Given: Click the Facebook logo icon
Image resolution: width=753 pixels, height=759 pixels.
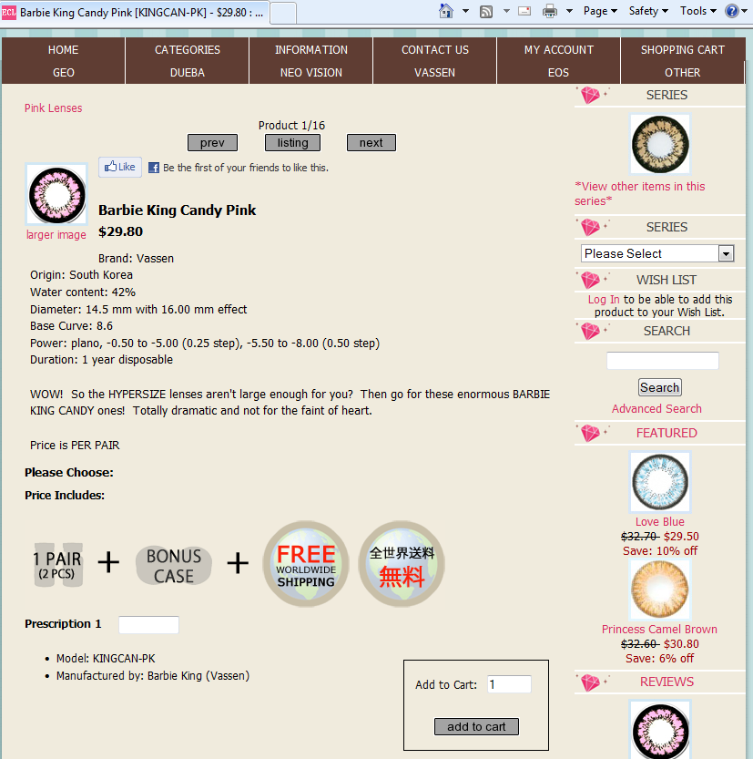Looking at the screenshot, I should [154, 168].
